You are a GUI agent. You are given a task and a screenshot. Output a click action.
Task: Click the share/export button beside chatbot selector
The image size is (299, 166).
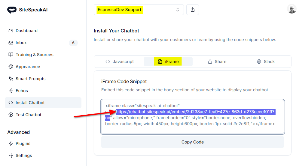pyautogui.click(x=193, y=10)
